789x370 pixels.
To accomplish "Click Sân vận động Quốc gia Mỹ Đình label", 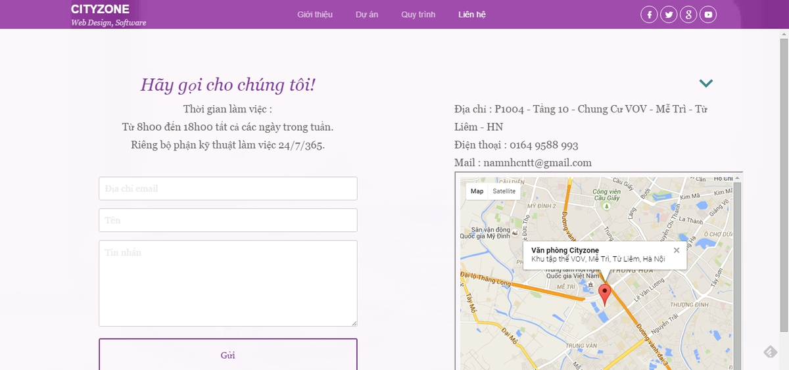I will point(485,232).
